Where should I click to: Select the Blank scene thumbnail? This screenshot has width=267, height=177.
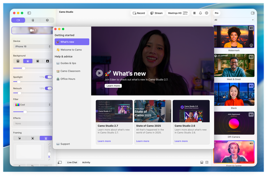point(234,94)
